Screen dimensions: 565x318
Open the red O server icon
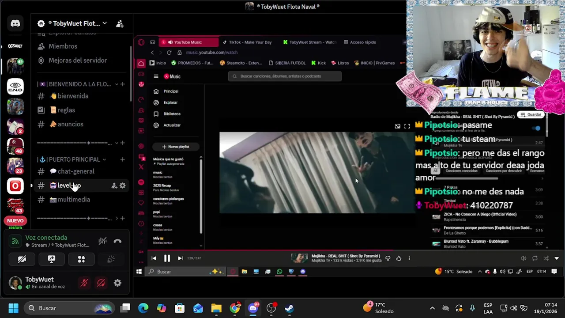pos(15,186)
